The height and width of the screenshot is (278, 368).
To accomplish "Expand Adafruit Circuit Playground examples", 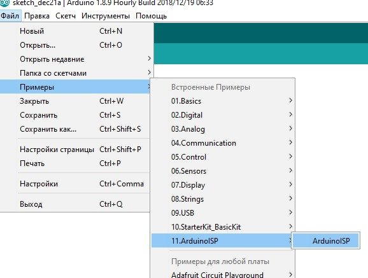I will coord(223,274).
